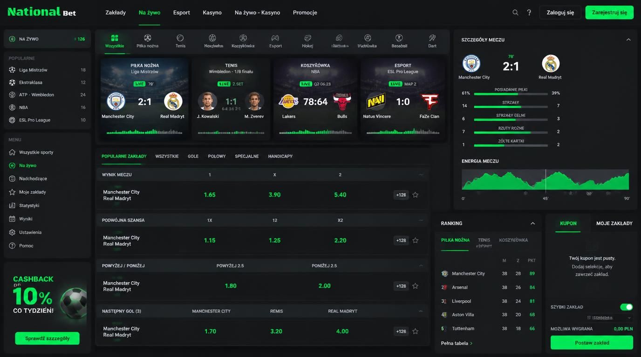The width and height of the screenshot is (641, 357).
Task: Open Liga Mistrzów in popular list
Action: coord(47,70)
